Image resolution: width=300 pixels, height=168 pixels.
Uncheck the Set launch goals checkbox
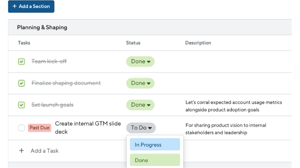pos(21,105)
